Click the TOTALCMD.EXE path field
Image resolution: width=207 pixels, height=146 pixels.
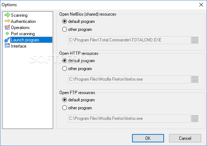(129, 40)
